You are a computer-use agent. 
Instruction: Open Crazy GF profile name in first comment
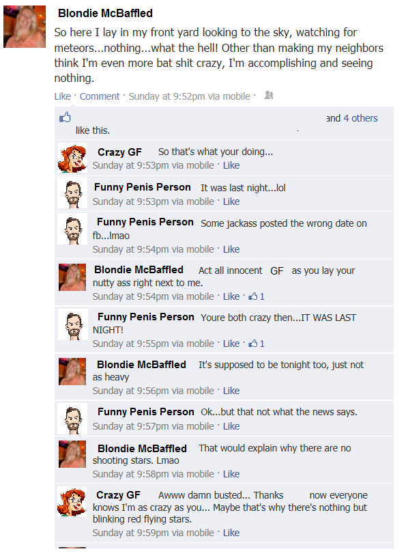click(x=119, y=152)
